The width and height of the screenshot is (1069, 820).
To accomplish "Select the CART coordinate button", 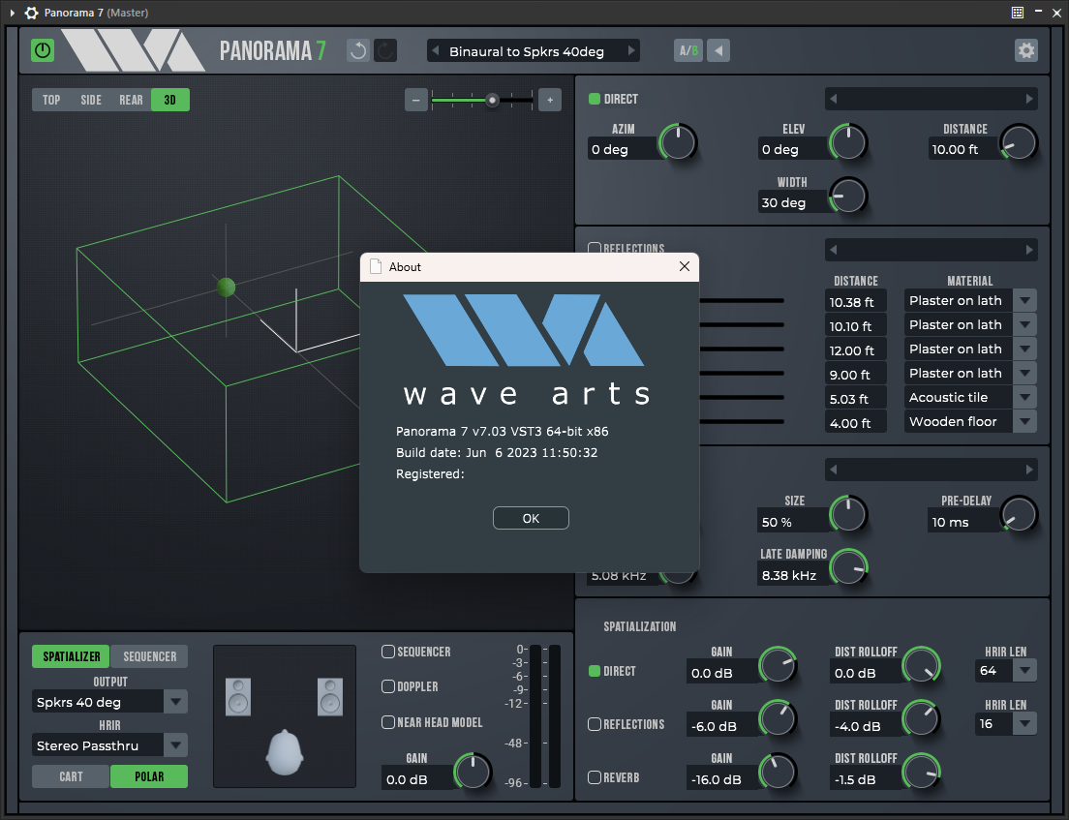I will (x=71, y=776).
